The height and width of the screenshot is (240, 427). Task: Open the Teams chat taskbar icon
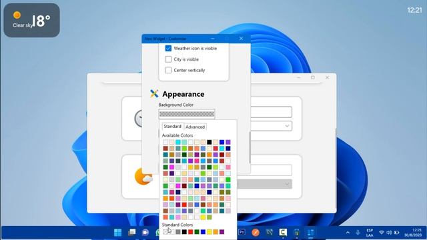(145, 233)
